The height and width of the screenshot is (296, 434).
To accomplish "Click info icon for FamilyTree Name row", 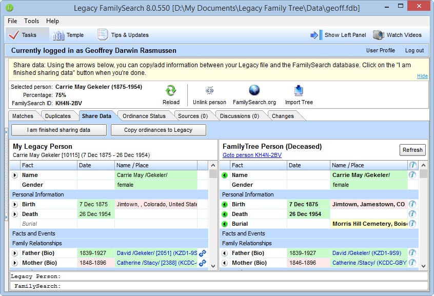I will tap(412, 175).
